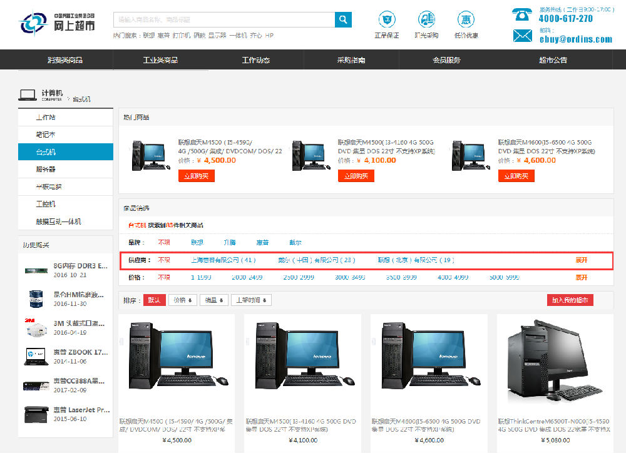Select 笔记本 in the sidebar
This screenshot has width=626, height=453.
tap(66, 135)
